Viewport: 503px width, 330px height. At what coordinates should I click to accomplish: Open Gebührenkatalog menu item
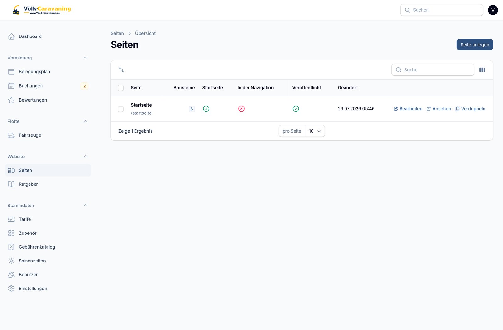pyautogui.click(x=48, y=247)
